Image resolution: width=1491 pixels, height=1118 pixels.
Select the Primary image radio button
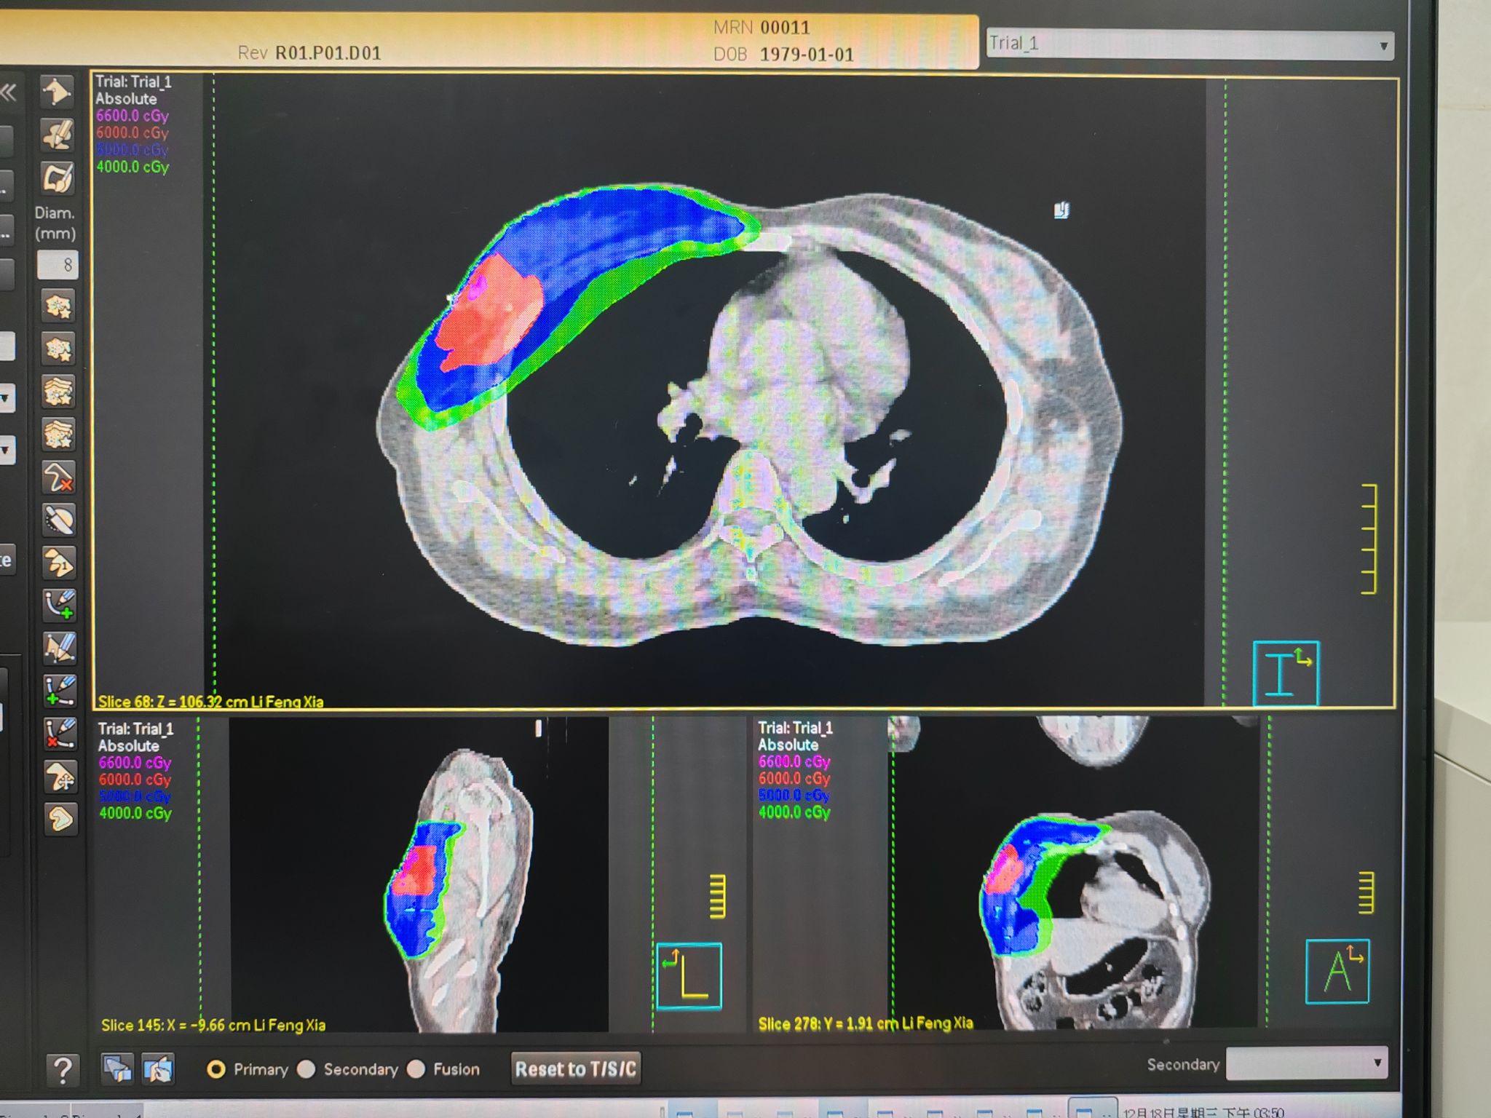point(216,1069)
